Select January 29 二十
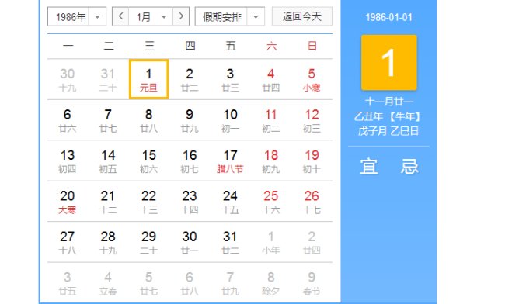505x304 pixels. coord(149,242)
